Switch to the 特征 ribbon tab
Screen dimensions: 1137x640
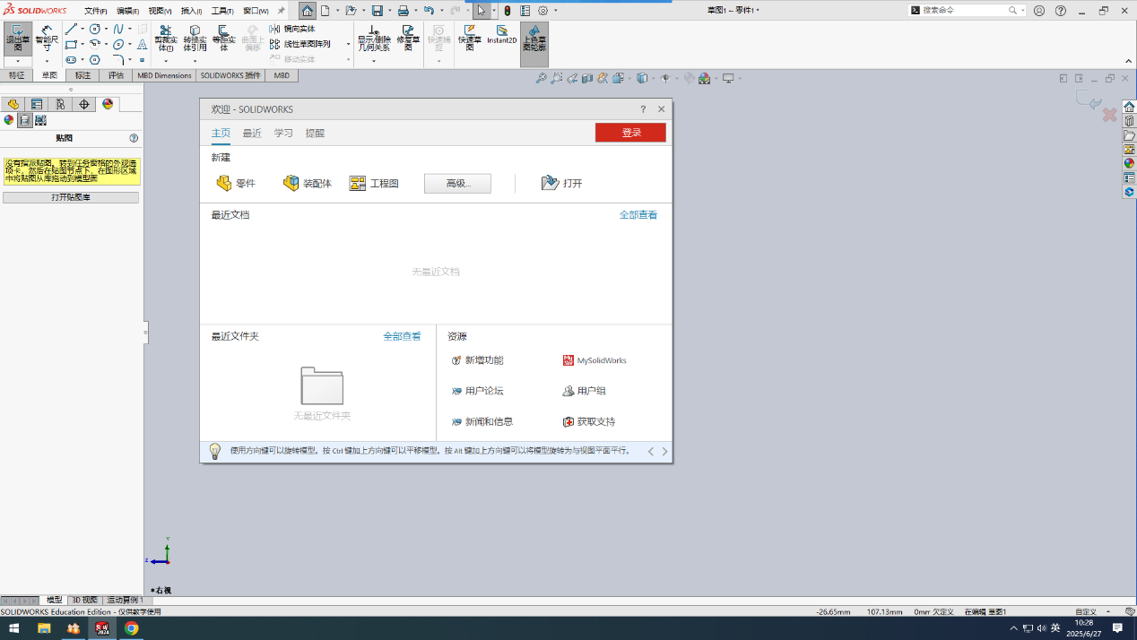pos(16,76)
